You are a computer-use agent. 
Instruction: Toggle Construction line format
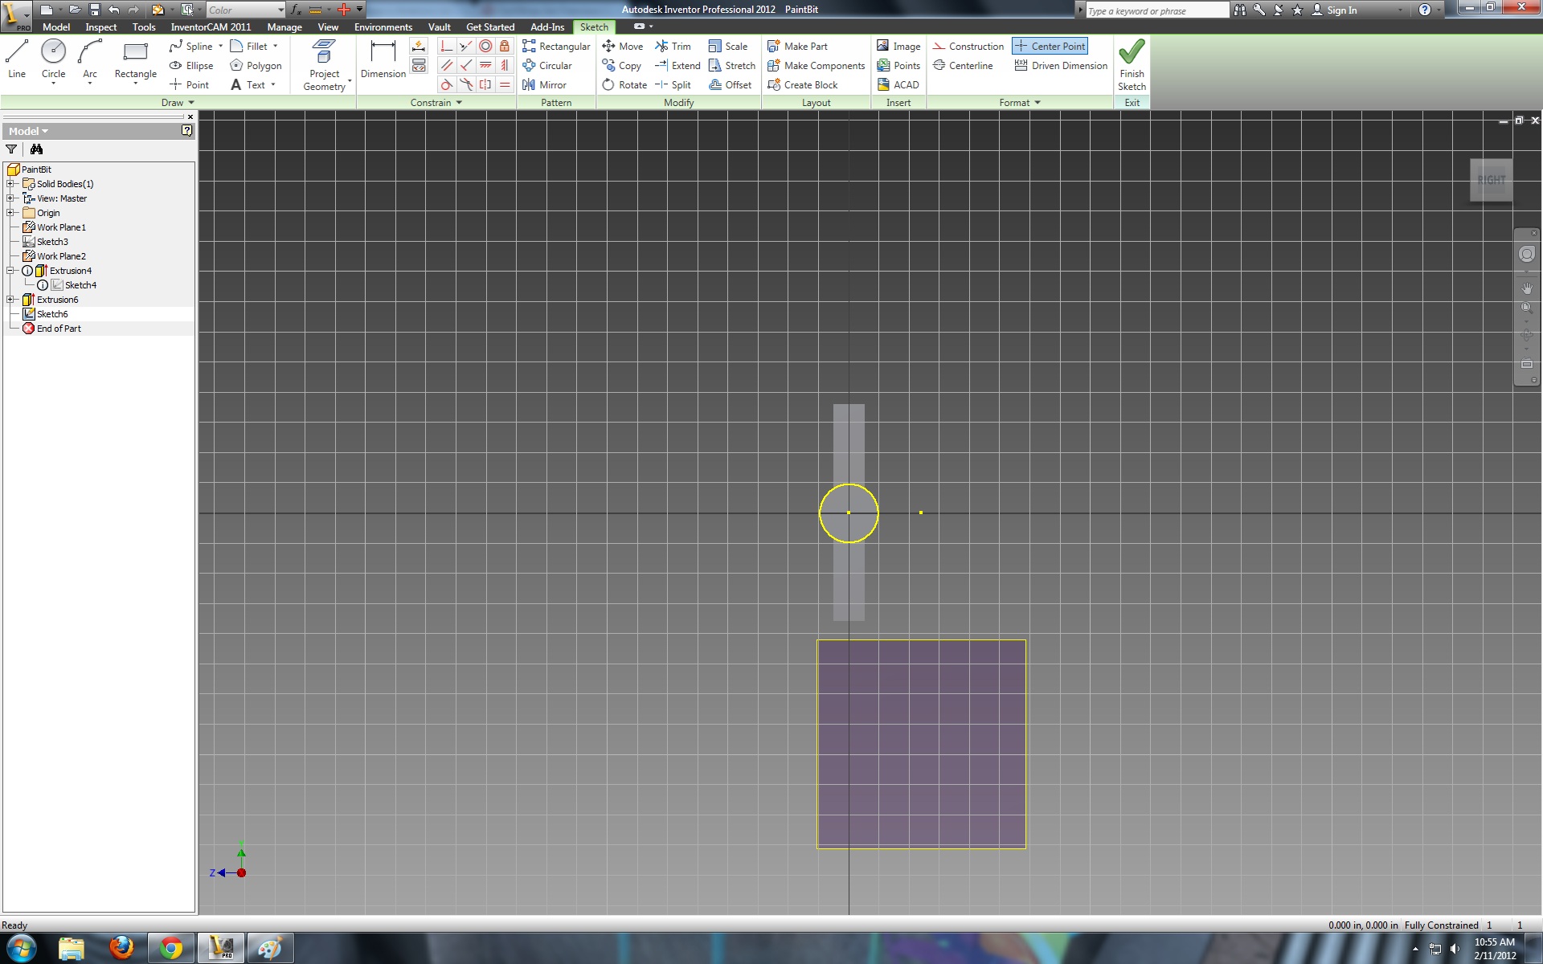tap(968, 47)
